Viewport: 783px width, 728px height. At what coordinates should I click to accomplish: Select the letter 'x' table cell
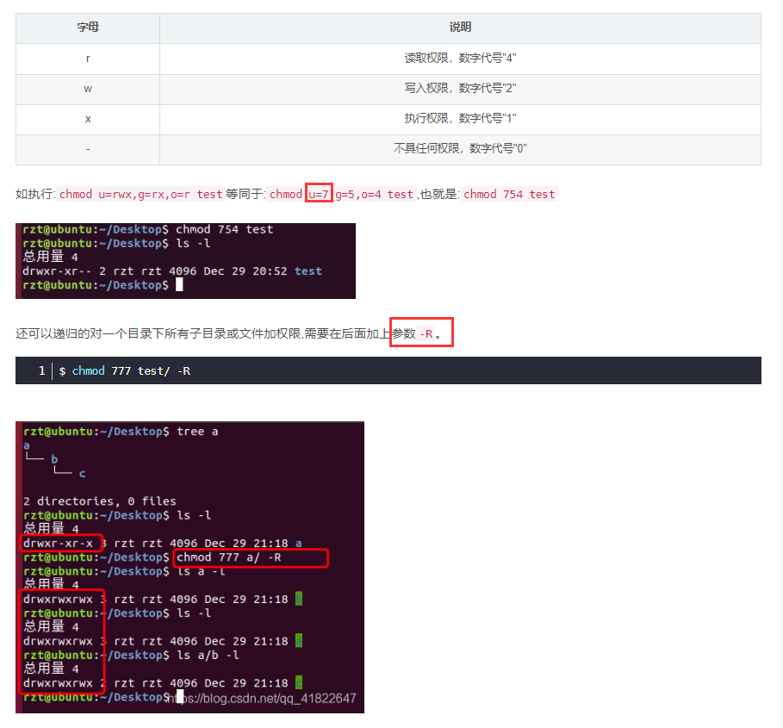coord(88,120)
